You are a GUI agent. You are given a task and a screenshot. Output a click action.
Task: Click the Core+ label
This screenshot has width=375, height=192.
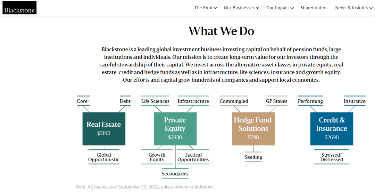point(83,101)
